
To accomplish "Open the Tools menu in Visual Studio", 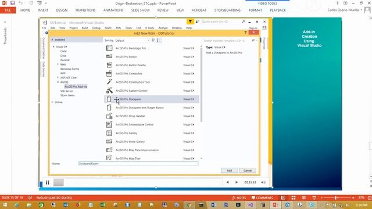I will point(128,28).
